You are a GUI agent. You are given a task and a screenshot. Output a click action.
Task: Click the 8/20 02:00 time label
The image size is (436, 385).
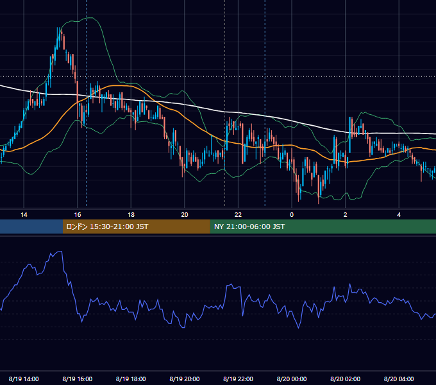346,379
